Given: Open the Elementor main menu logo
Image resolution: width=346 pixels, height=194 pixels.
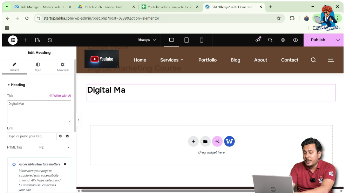Looking at the screenshot, I should 13,40.
